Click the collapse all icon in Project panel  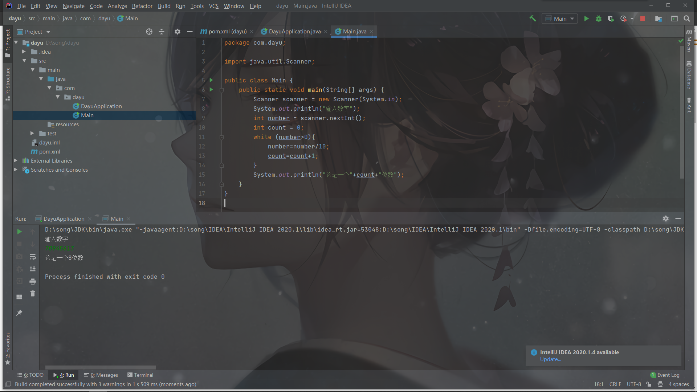tap(162, 32)
